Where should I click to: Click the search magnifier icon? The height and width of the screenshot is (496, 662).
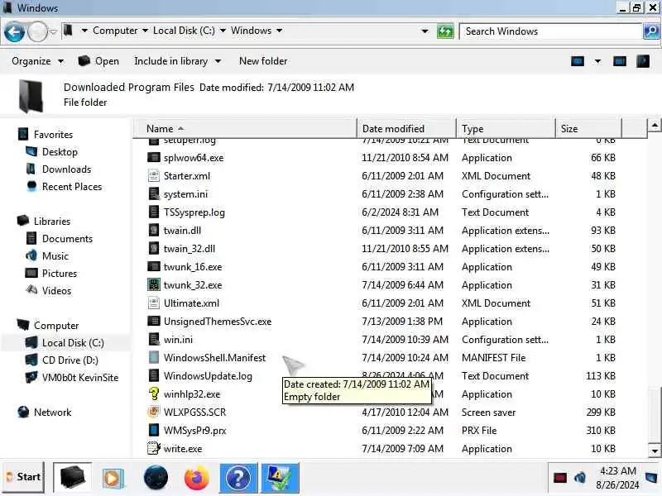tap(650, 31)
